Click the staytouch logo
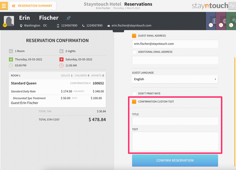Screen dimensions: 236x170 pos(210,6)
